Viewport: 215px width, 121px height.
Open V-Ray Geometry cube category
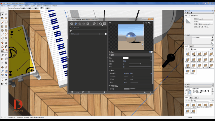click(80, 24)
